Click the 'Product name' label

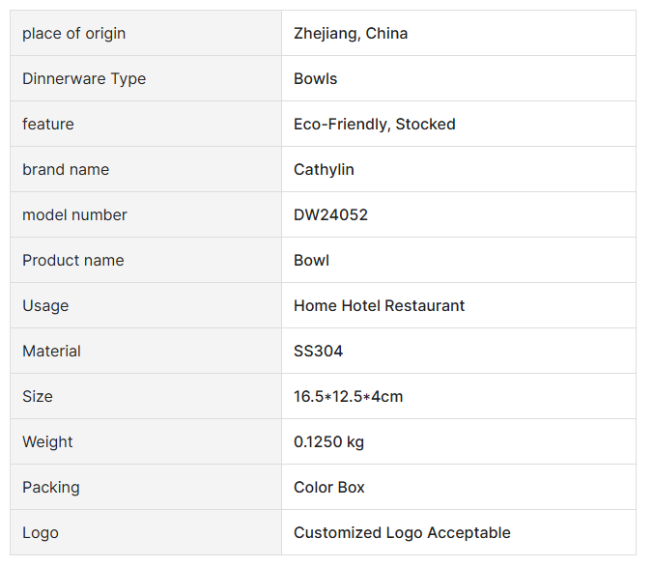(x=73, y=261)
